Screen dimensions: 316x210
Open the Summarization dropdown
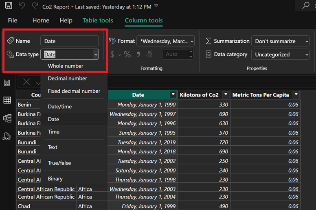tap(280, 41)
